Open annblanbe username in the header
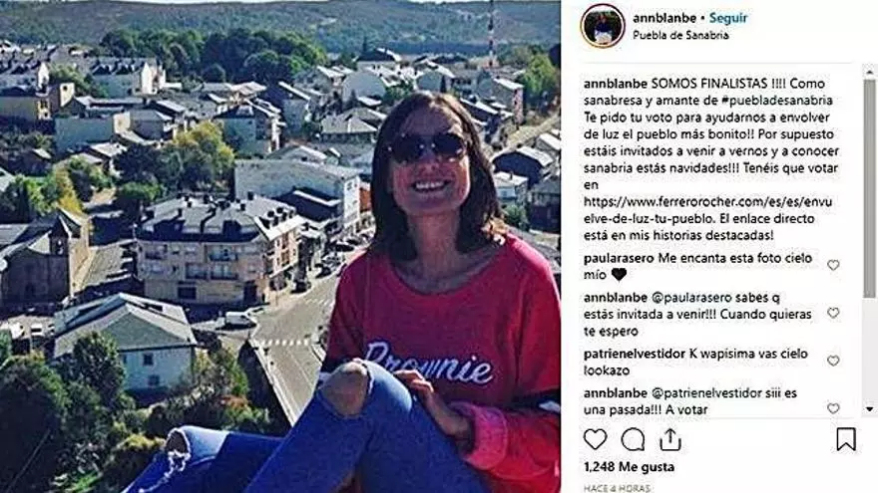 [664, 18]
